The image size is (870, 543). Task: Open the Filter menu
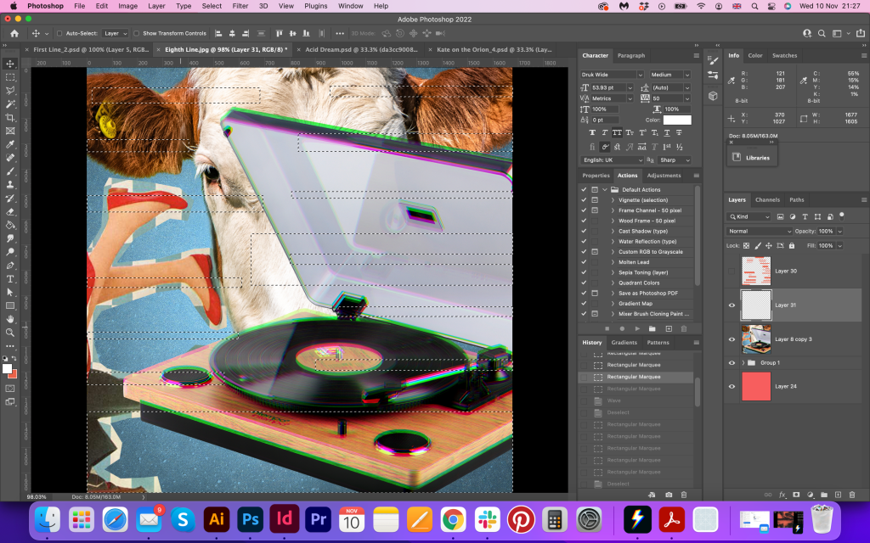point(240,6)
